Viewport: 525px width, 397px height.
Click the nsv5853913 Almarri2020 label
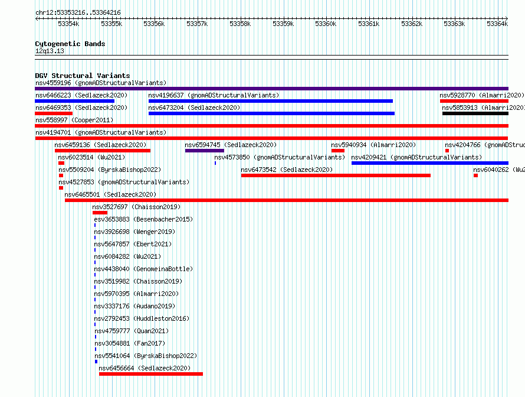point(483,108)
